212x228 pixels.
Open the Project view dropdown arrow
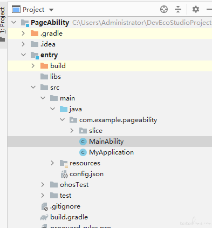point(51,10)
